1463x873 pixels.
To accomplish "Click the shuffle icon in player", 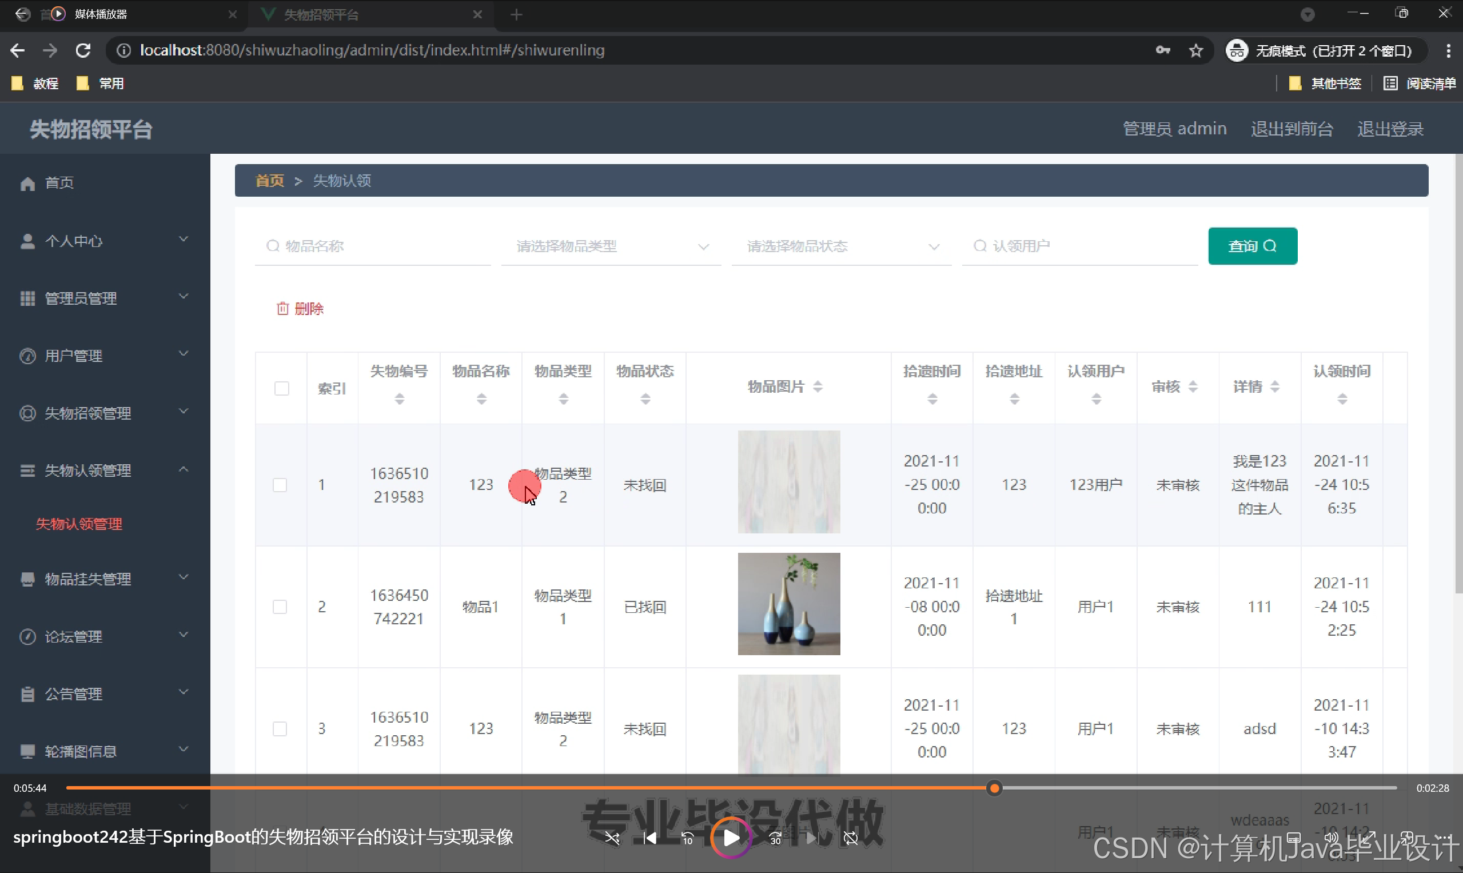I will pyautogui.click(x=612, y=838).
